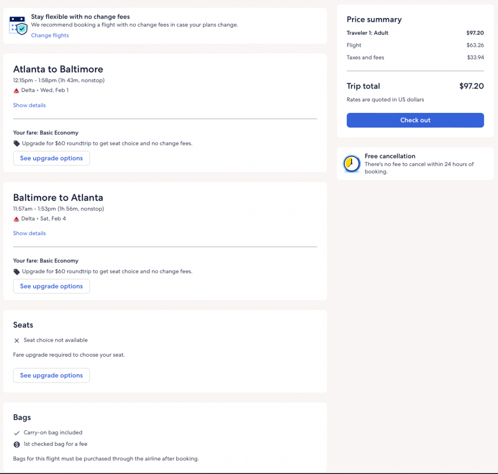The height and width of the screenshot is (474, 498).
Task: Click the price tag icon under Atlanta to Baltimore fare
Action: [17, 144]
